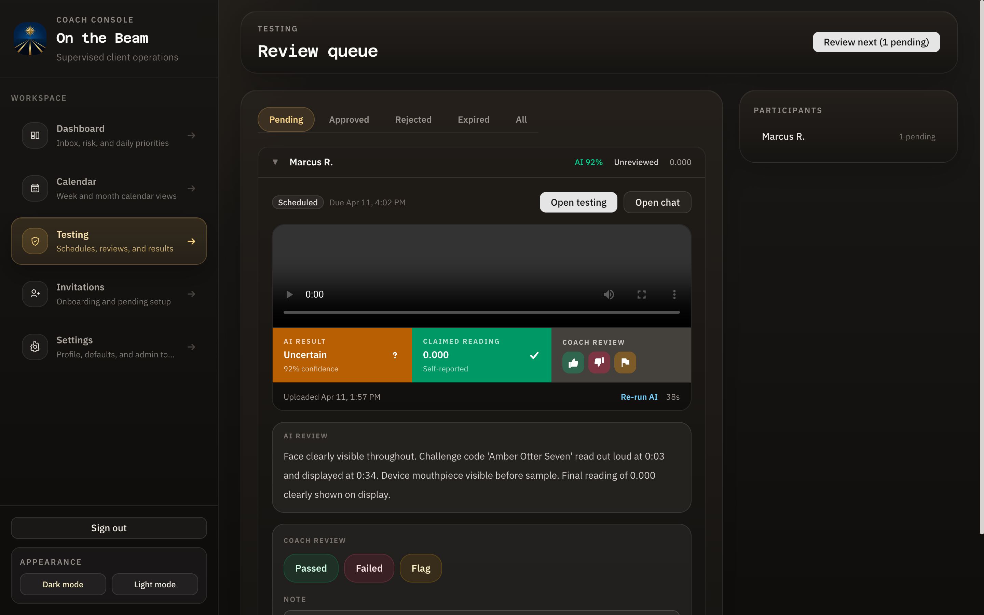Flag the test with the flag icon

point(625,363)
